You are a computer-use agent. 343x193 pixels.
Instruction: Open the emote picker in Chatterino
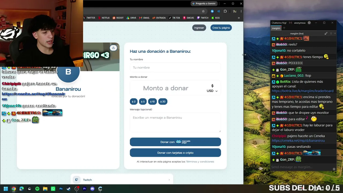(334, 169)
